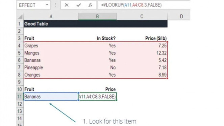Cancel the formula edit with the X icon

tap(67, 5)
